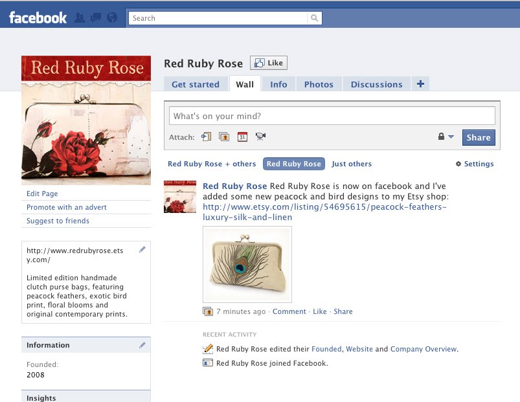Attach a Link to your post
The width and height of the screenshot is (520, 402).
click(x=207, y=137)
